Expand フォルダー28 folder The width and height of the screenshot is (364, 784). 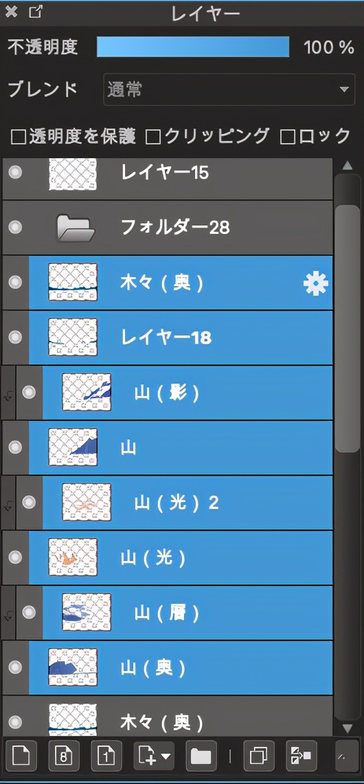(76, 228)
